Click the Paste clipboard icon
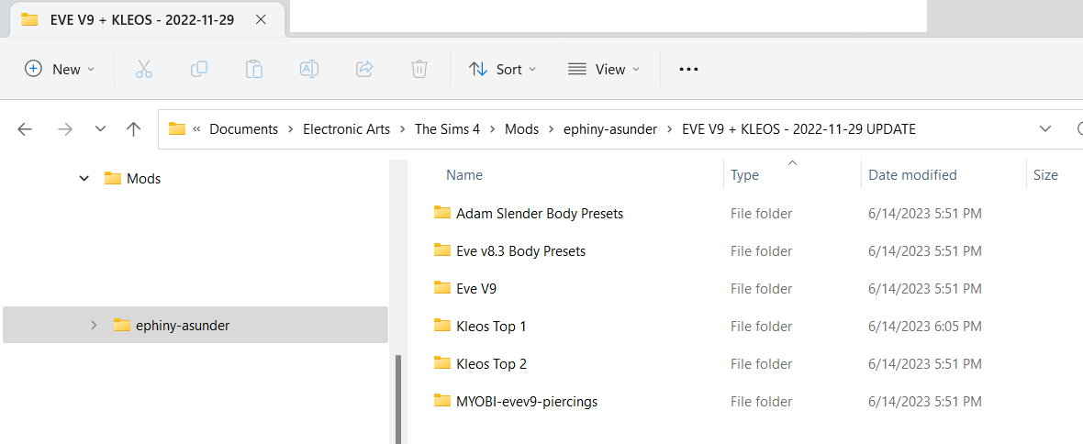Screen dimensions: 1083x444 tap(254, 69)
